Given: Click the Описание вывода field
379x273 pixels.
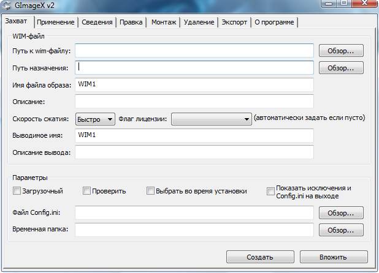Looking at the screenshot, I should click(x=194, y=152).
